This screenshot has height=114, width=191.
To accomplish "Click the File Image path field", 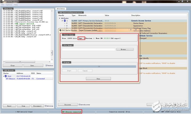I will click(88, 49).
